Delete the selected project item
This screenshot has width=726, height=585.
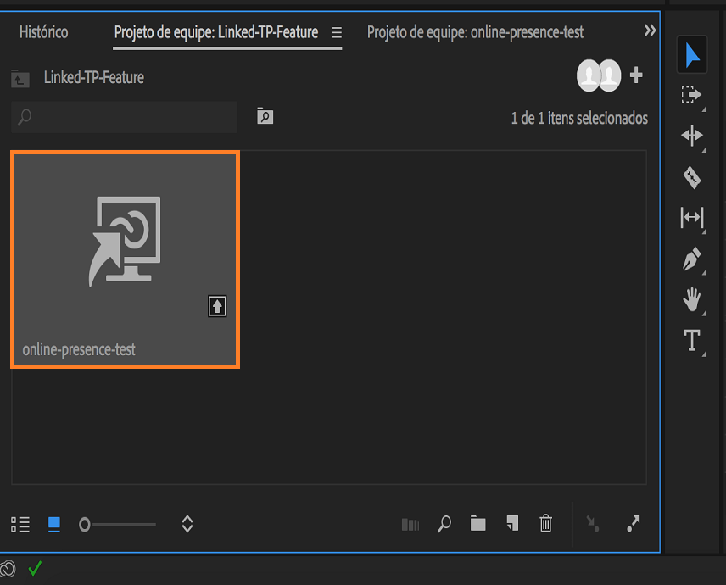tap(545, 524)
